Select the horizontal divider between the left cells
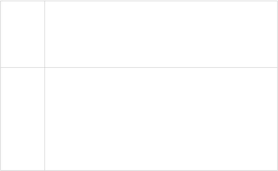This screenshot has height=171, width=278. coord(23,67)
